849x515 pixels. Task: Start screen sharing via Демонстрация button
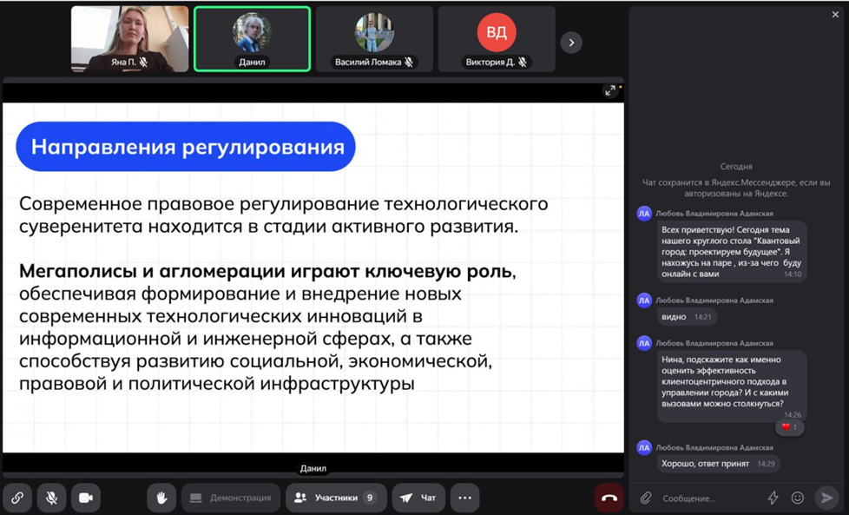coord(231,498)
